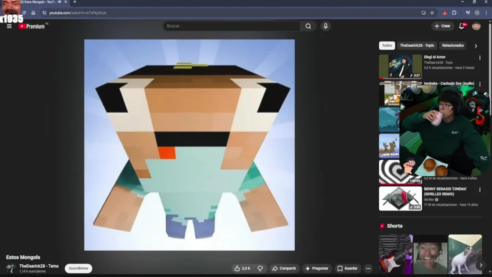Open a new browser tab
Screen dimensions: 492x277
coord(75,2)
